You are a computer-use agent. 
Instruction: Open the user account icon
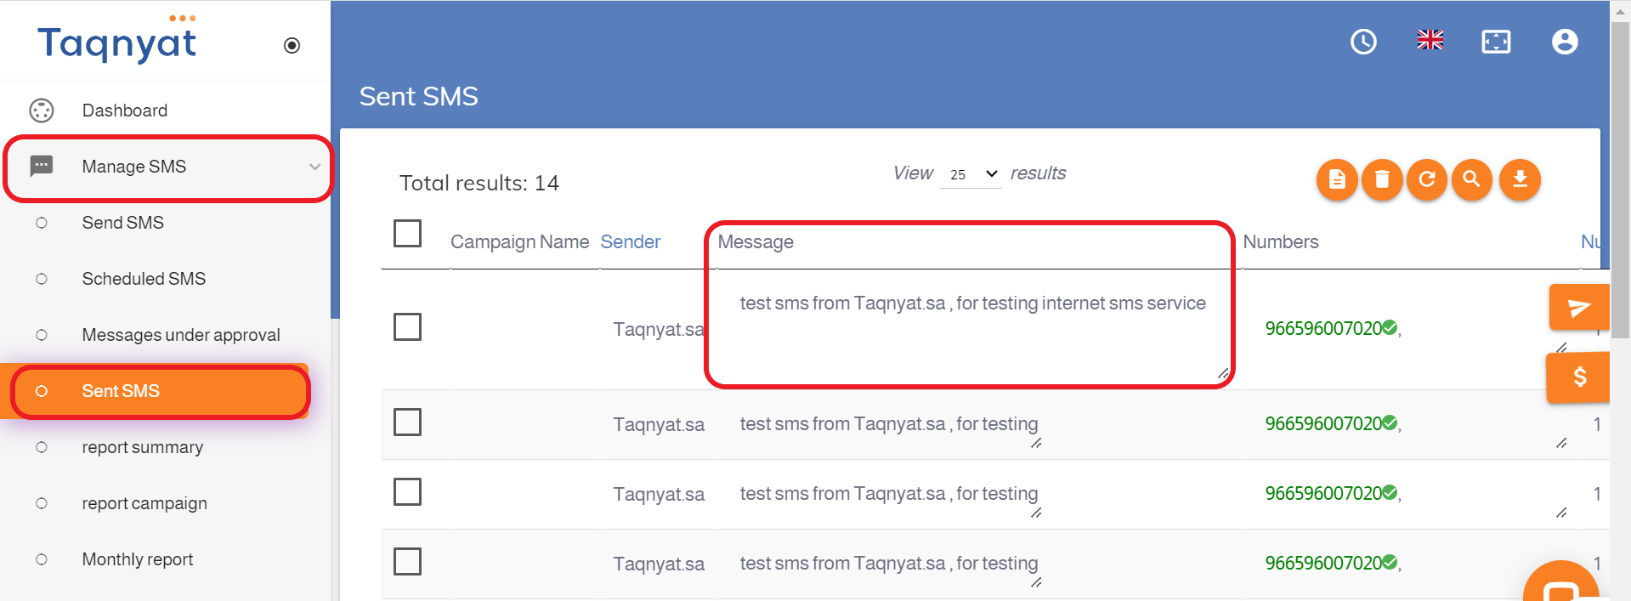point(1565,42)
